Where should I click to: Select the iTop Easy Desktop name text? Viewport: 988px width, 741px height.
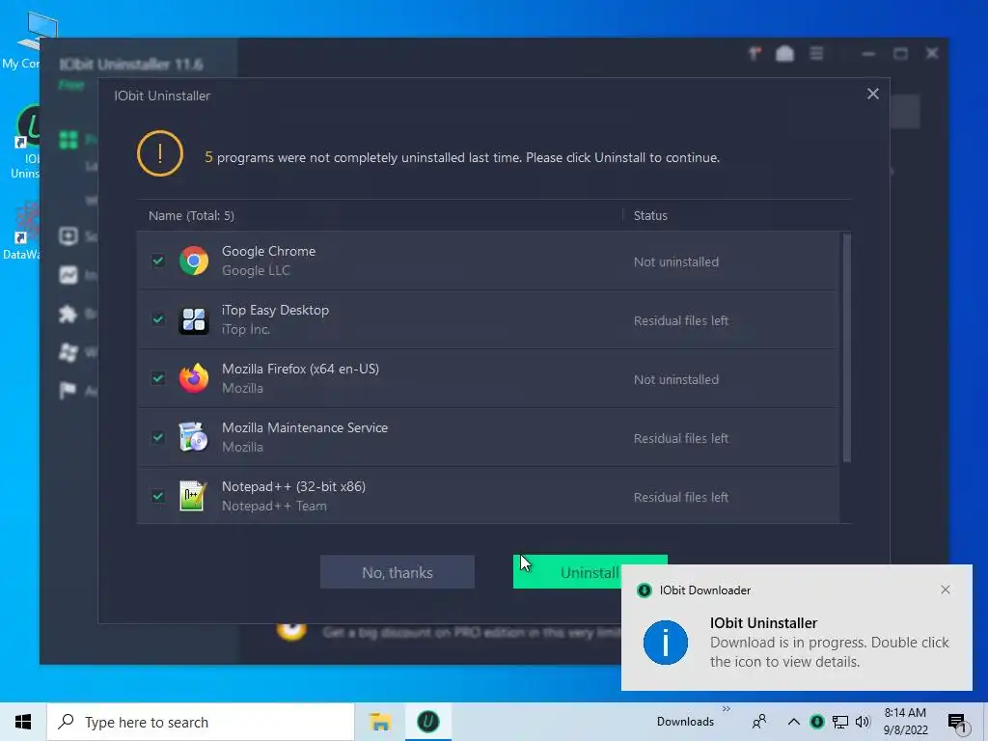pyautogui.click(x=275, y=310)
